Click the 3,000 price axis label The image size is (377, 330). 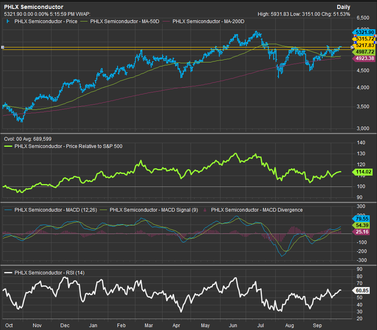(x=363, y=129)
